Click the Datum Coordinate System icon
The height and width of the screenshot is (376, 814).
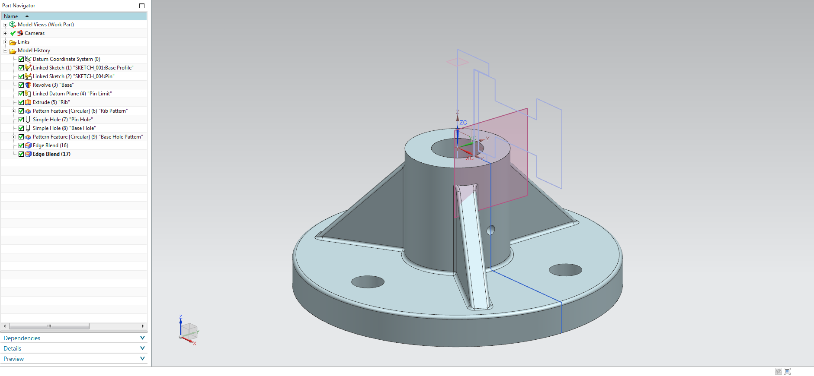pyautogui.click(x=28, y=59)
